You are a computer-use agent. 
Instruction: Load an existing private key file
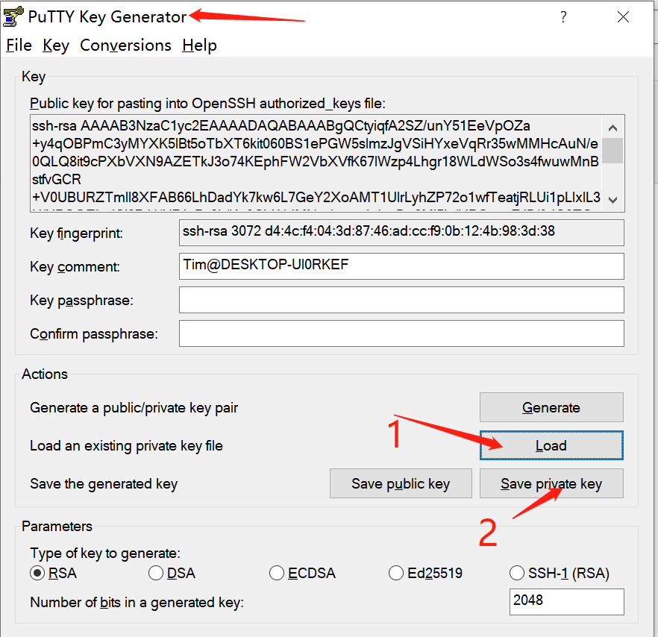(551, 445)
